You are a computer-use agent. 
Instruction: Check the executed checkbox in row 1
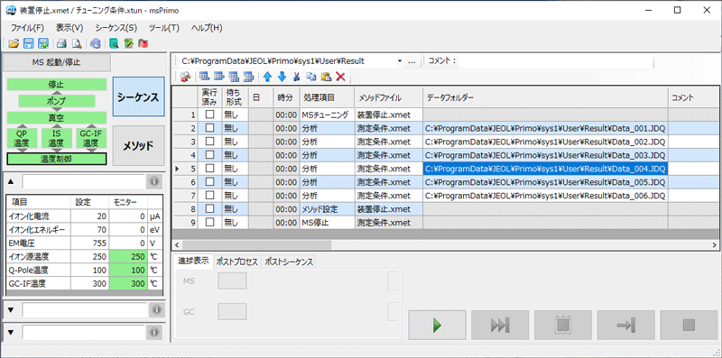pos(210,115)
